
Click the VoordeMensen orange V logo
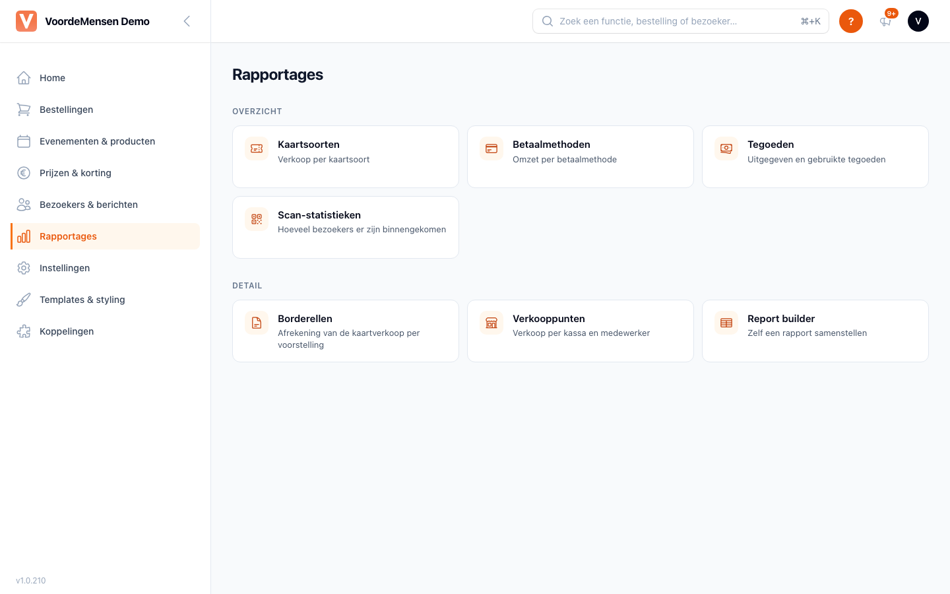[26, 21]
